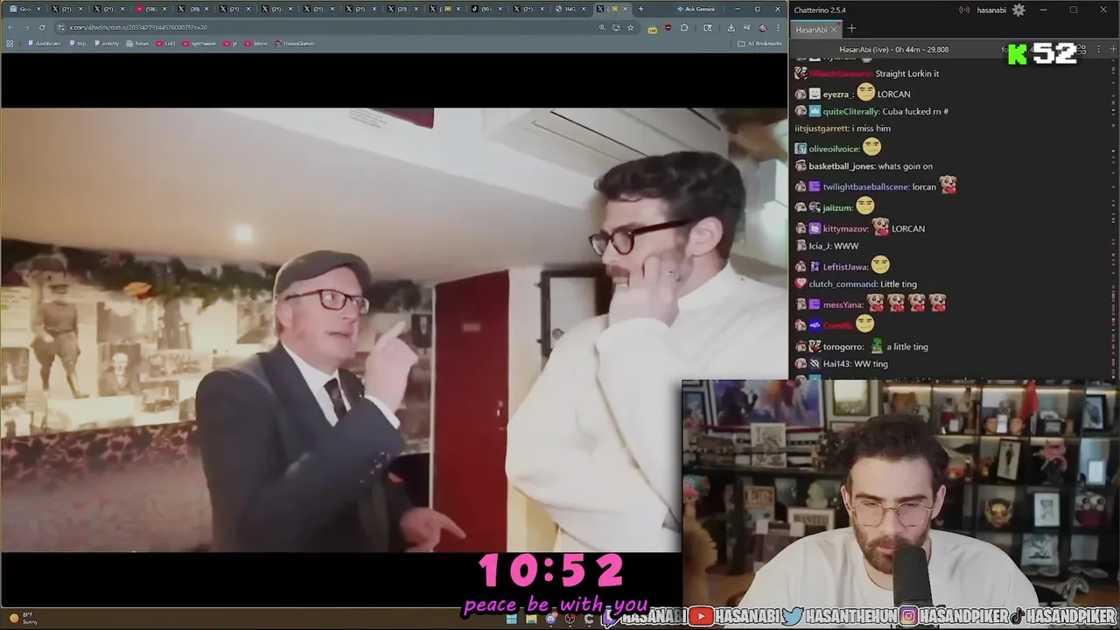The image size is (1120, 630).
Task: Close the HasanAbi Chatterino tab
Action: [x=834, y=30]
